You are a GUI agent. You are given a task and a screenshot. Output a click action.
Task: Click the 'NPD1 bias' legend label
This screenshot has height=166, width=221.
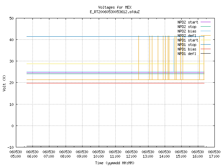(187, 49)
